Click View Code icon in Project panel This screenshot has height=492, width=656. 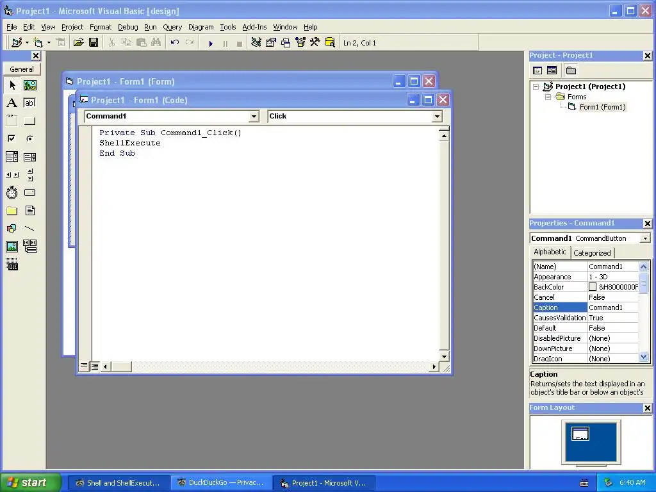[x=537, y=70]
